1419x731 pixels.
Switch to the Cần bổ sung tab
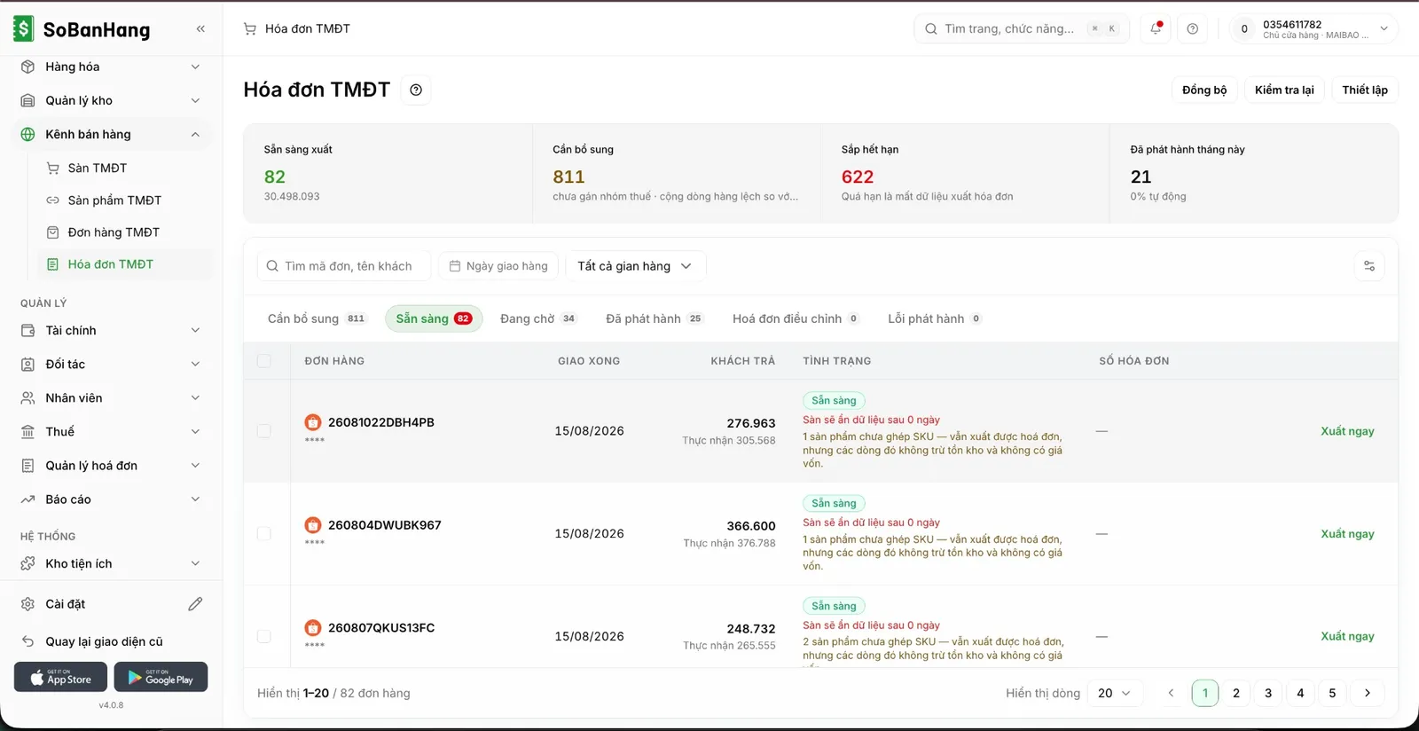(x=317, y=318)
